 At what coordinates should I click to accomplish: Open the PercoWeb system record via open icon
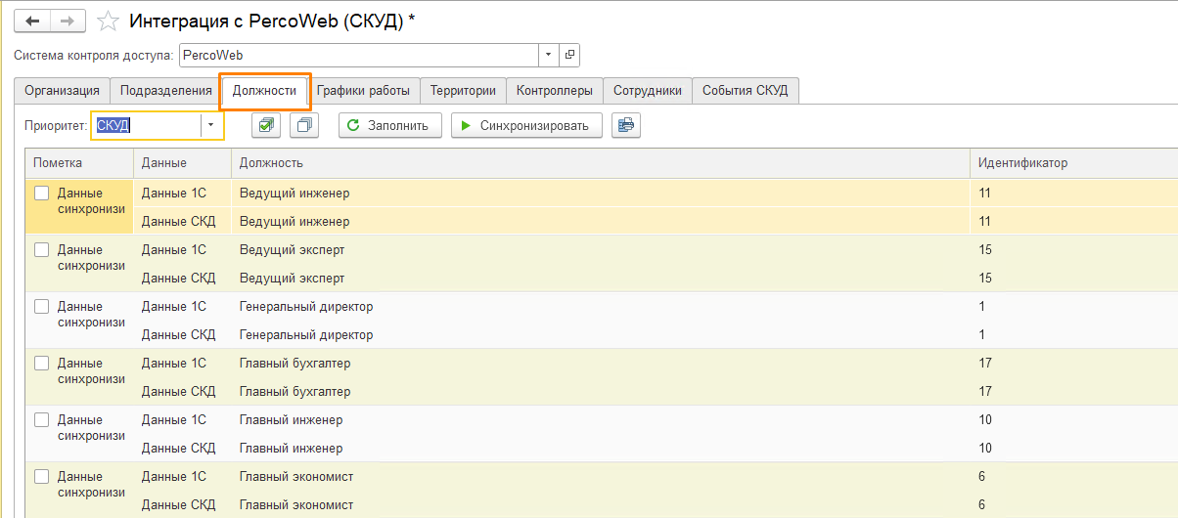[x=570, y=55]
